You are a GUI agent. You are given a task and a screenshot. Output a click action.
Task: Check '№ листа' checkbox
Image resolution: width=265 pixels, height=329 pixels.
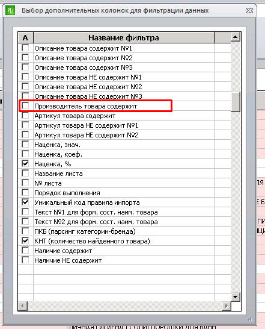click(25, 183)
